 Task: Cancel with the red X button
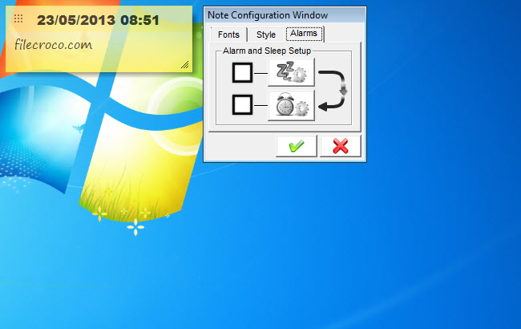coord(340,146)
